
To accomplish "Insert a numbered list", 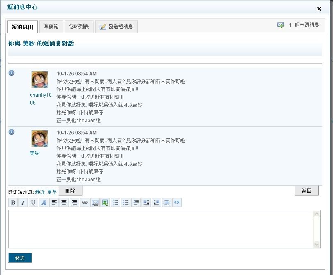I will 115,202.
